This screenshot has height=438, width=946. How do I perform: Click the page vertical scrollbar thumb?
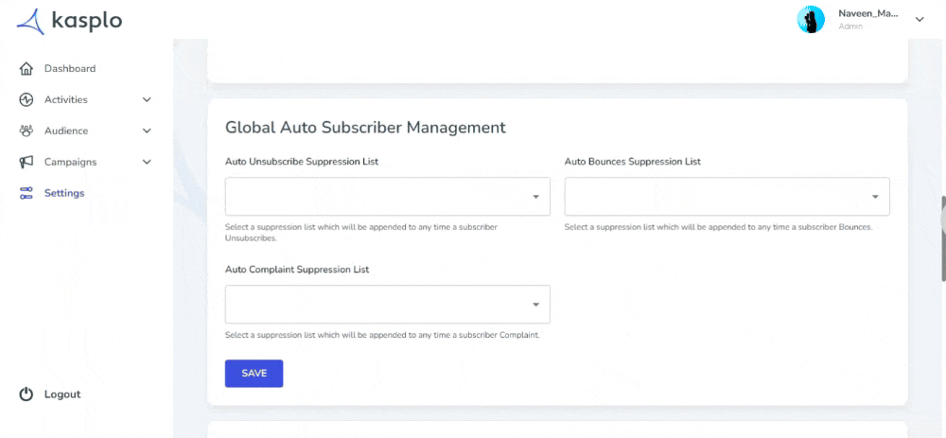point(943,238)
